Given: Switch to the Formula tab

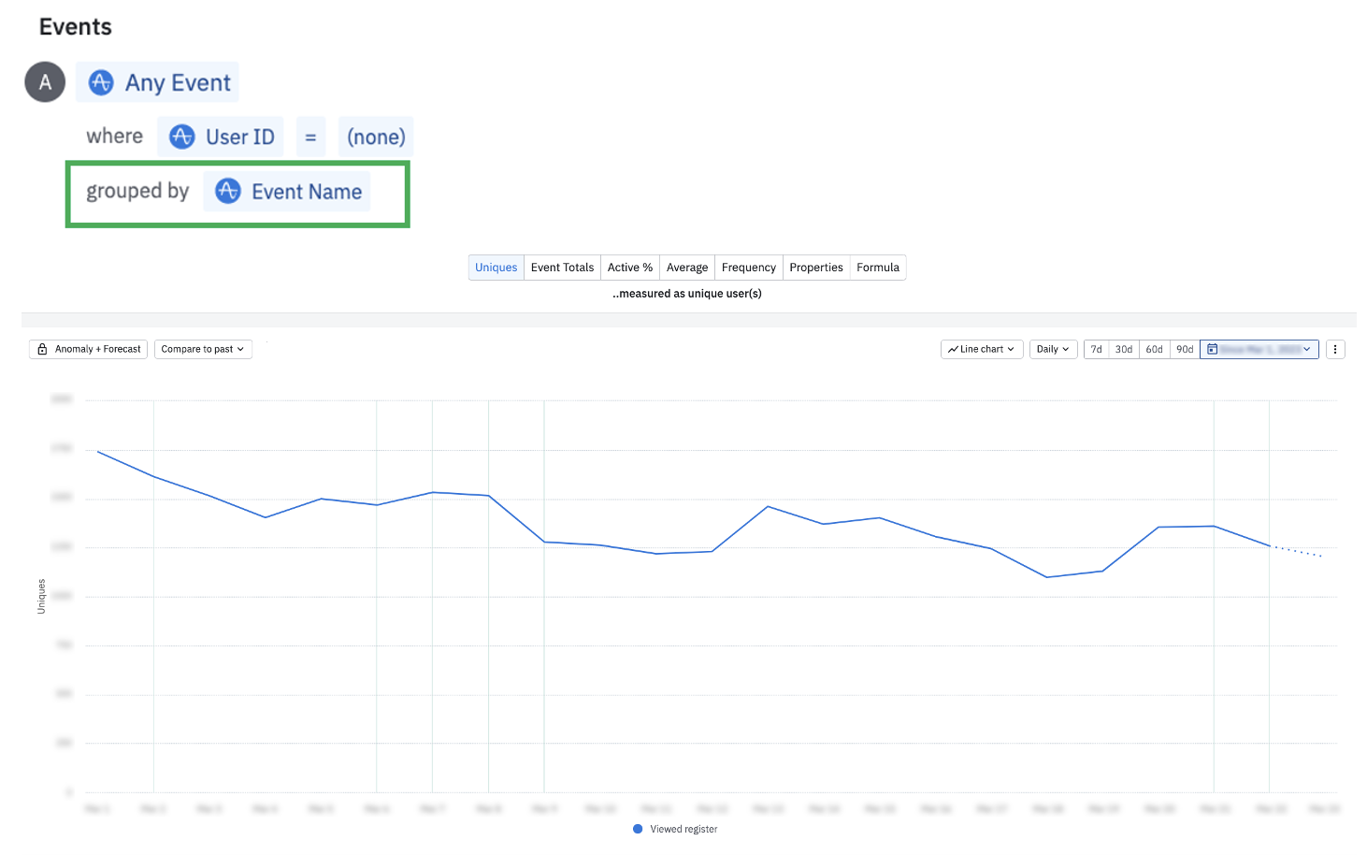Looking at the screenshot, I should tap(878, 268).
